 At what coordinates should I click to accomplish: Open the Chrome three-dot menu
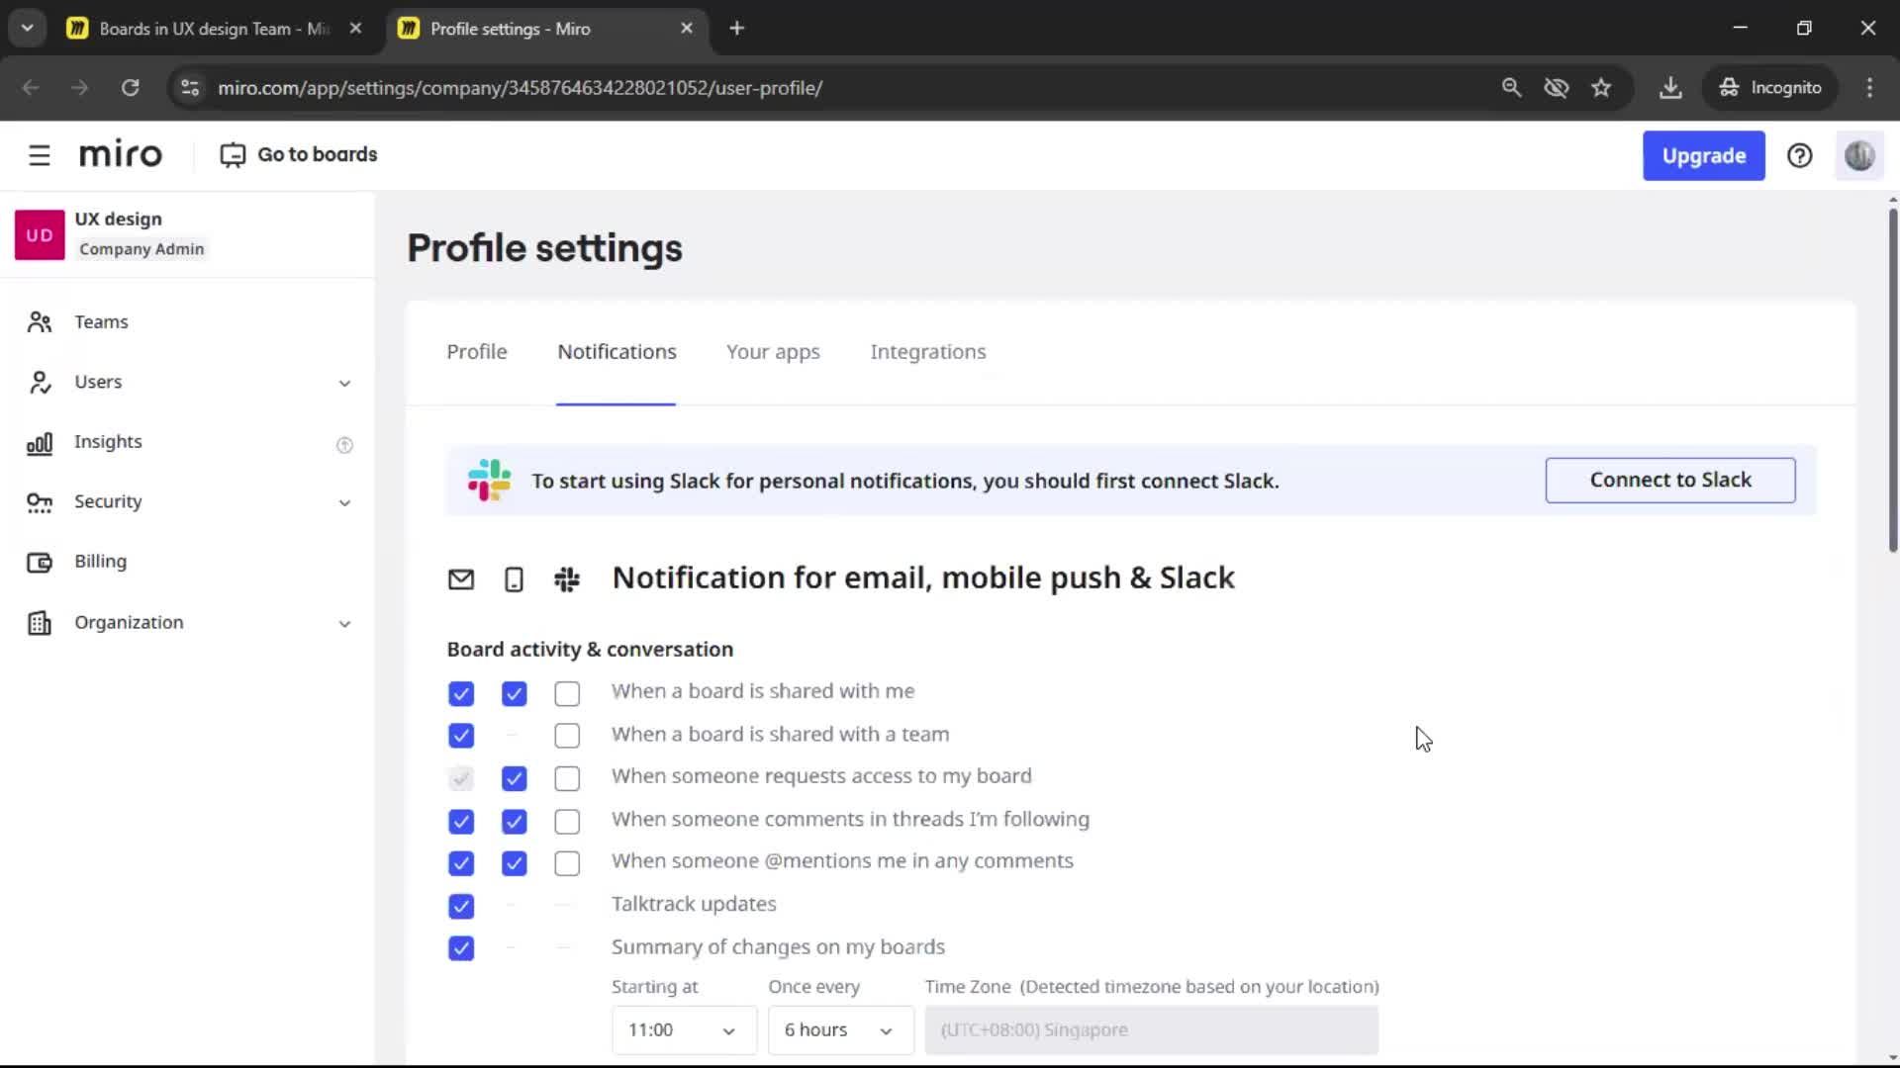[1869, 88]
